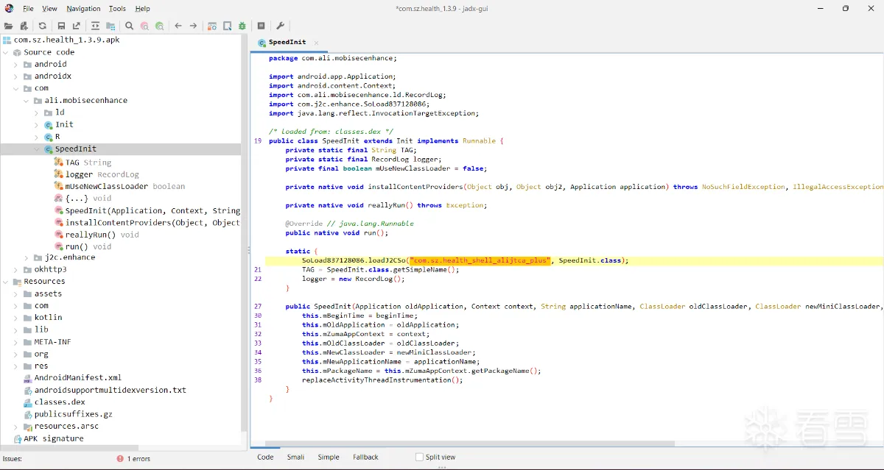
Task: Open the Tools menu
Action: coord(117,9)
